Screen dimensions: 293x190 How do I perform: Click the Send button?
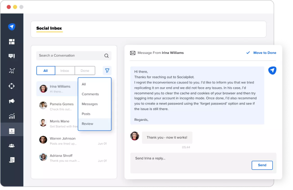(x=262, y=165)
